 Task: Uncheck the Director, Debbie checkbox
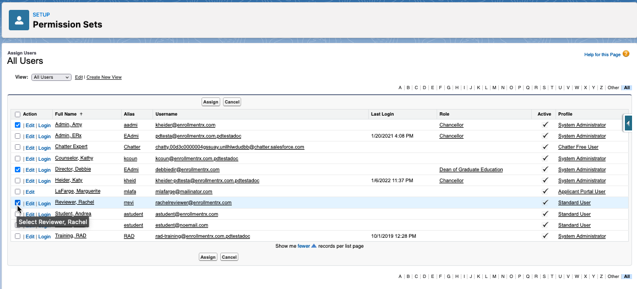click(x=18, y=170)
